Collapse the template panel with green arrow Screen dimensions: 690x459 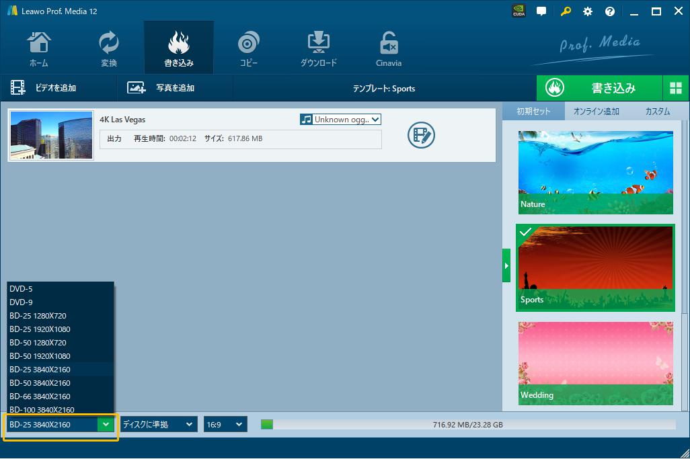click(506, 265)
